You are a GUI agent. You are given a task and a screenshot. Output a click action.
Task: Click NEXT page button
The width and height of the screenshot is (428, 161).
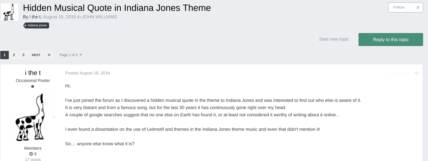click(36, 55)
